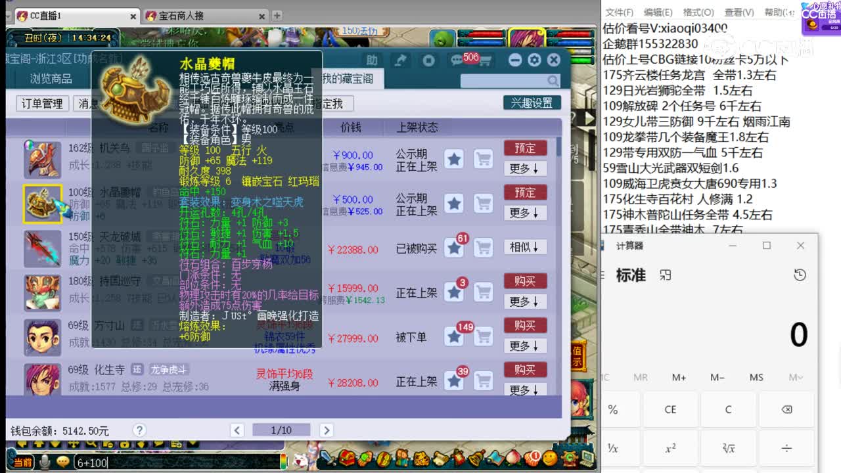Favorite the 机关鸟 listing with its star
Screen dimensions: 841x473
click(x=454, y=159)
